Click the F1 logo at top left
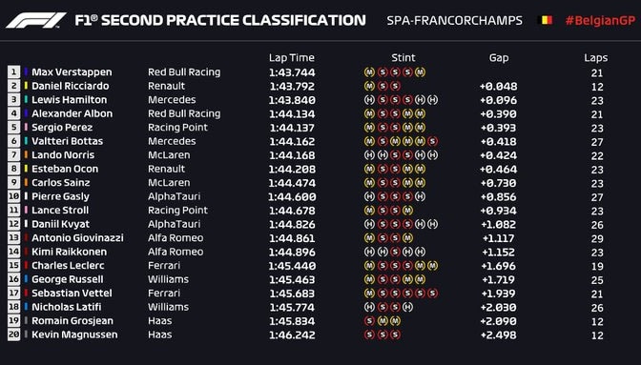Image resolution: width=641 pixels, height=365 pixels. pos(36,20)
